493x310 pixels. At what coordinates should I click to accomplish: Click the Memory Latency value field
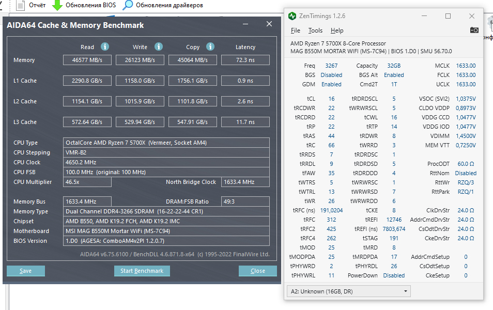point(245,60)
